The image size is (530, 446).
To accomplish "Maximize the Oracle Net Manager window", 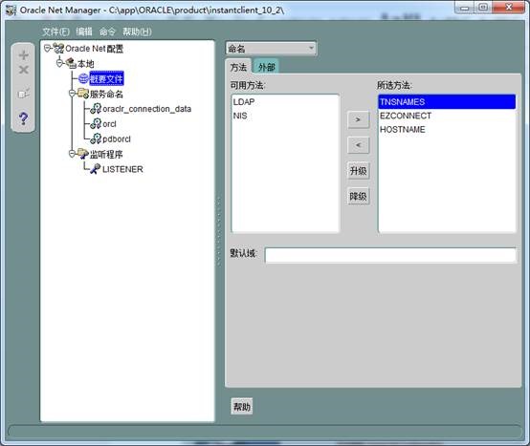I will (483, 8).
